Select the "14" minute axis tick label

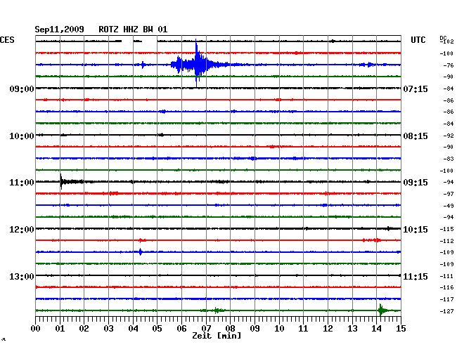376,329
